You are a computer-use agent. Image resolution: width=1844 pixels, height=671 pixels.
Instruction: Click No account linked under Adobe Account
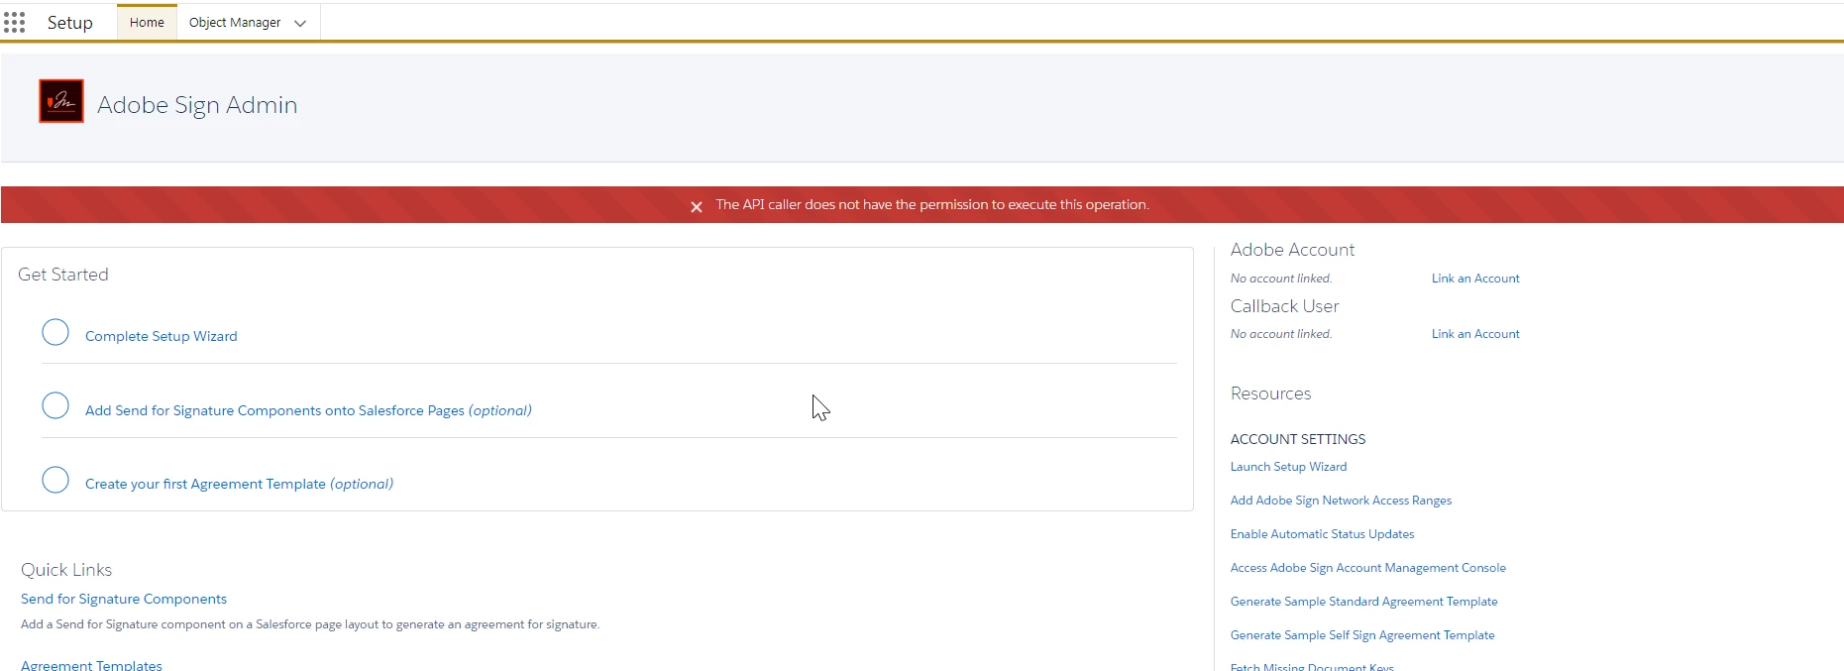[x=1281, y=279]
